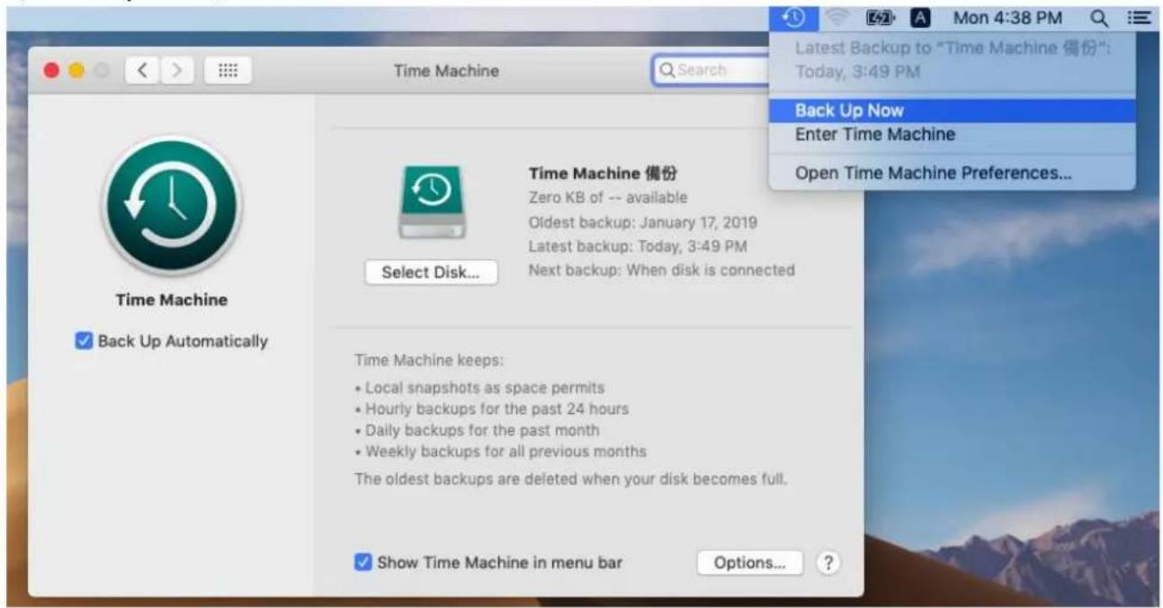Go back with the left chevron button

pyautogui.click(x=143, y=70)
